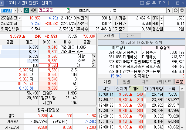Select bid price 9,550 in order book
This screenshot has width=186, height=130.
coord(48,74)
